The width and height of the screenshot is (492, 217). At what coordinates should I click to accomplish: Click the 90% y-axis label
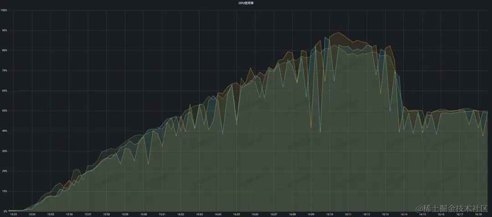(x=5, y=30)
